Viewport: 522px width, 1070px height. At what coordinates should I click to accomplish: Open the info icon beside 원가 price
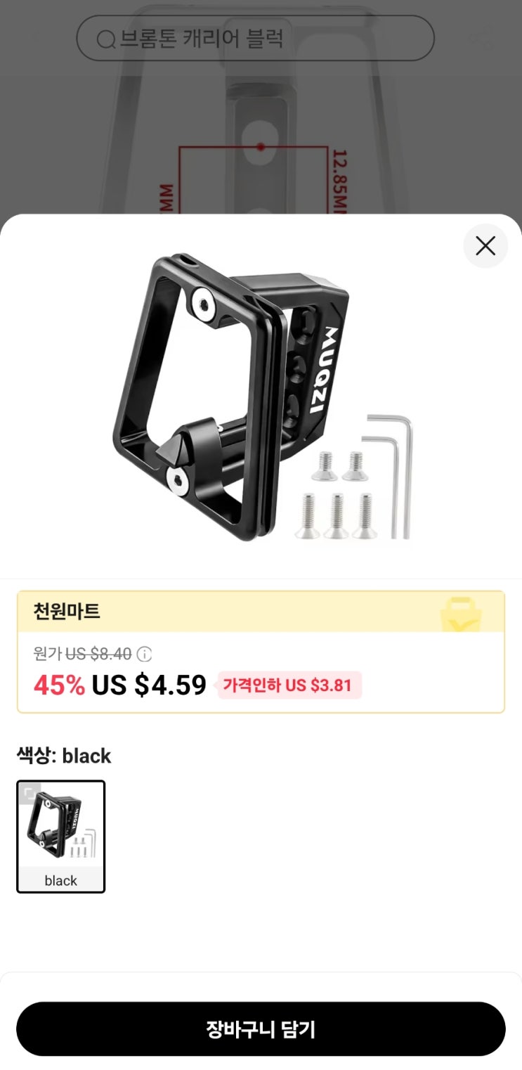point(144,655)
